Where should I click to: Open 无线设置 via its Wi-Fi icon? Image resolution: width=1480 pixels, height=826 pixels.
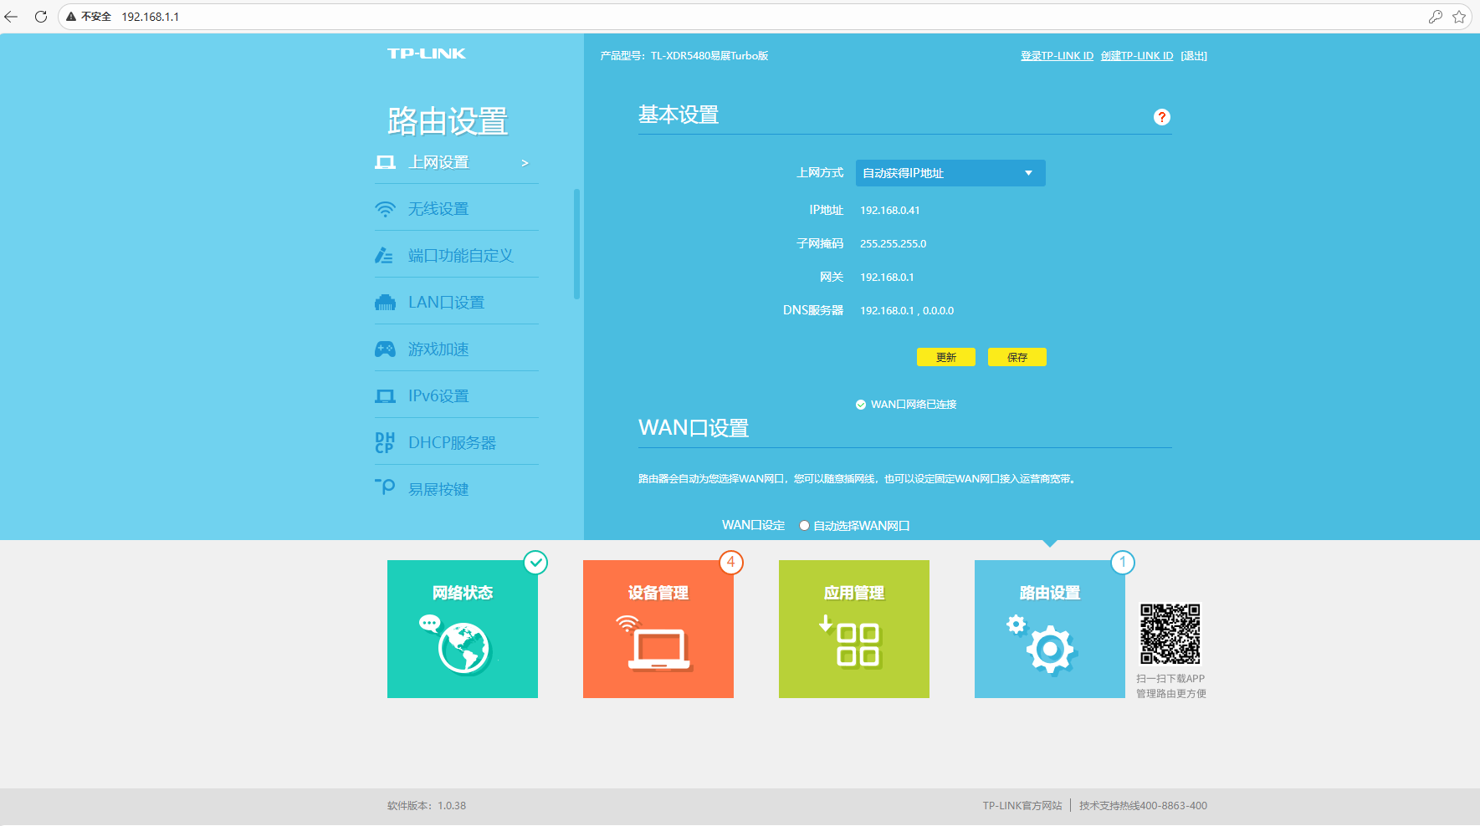point(385,209)
